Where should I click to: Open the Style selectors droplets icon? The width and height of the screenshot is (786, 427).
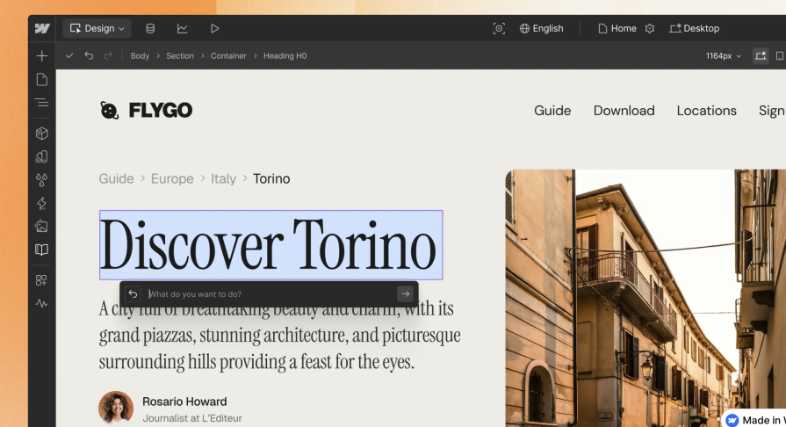tap(42, 180)
